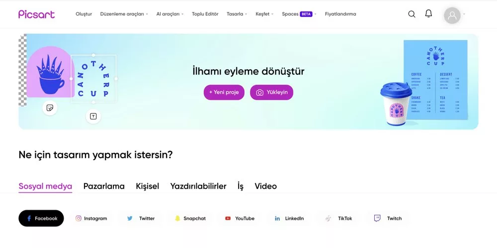
Task: Expand the Keşfet menu
Action: point(264,14)
